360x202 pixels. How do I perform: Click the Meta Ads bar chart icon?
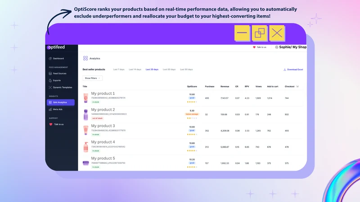(x=50, y=109)
